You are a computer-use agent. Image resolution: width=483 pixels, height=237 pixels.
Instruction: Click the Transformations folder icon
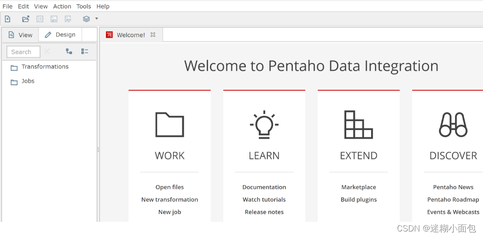14,68
